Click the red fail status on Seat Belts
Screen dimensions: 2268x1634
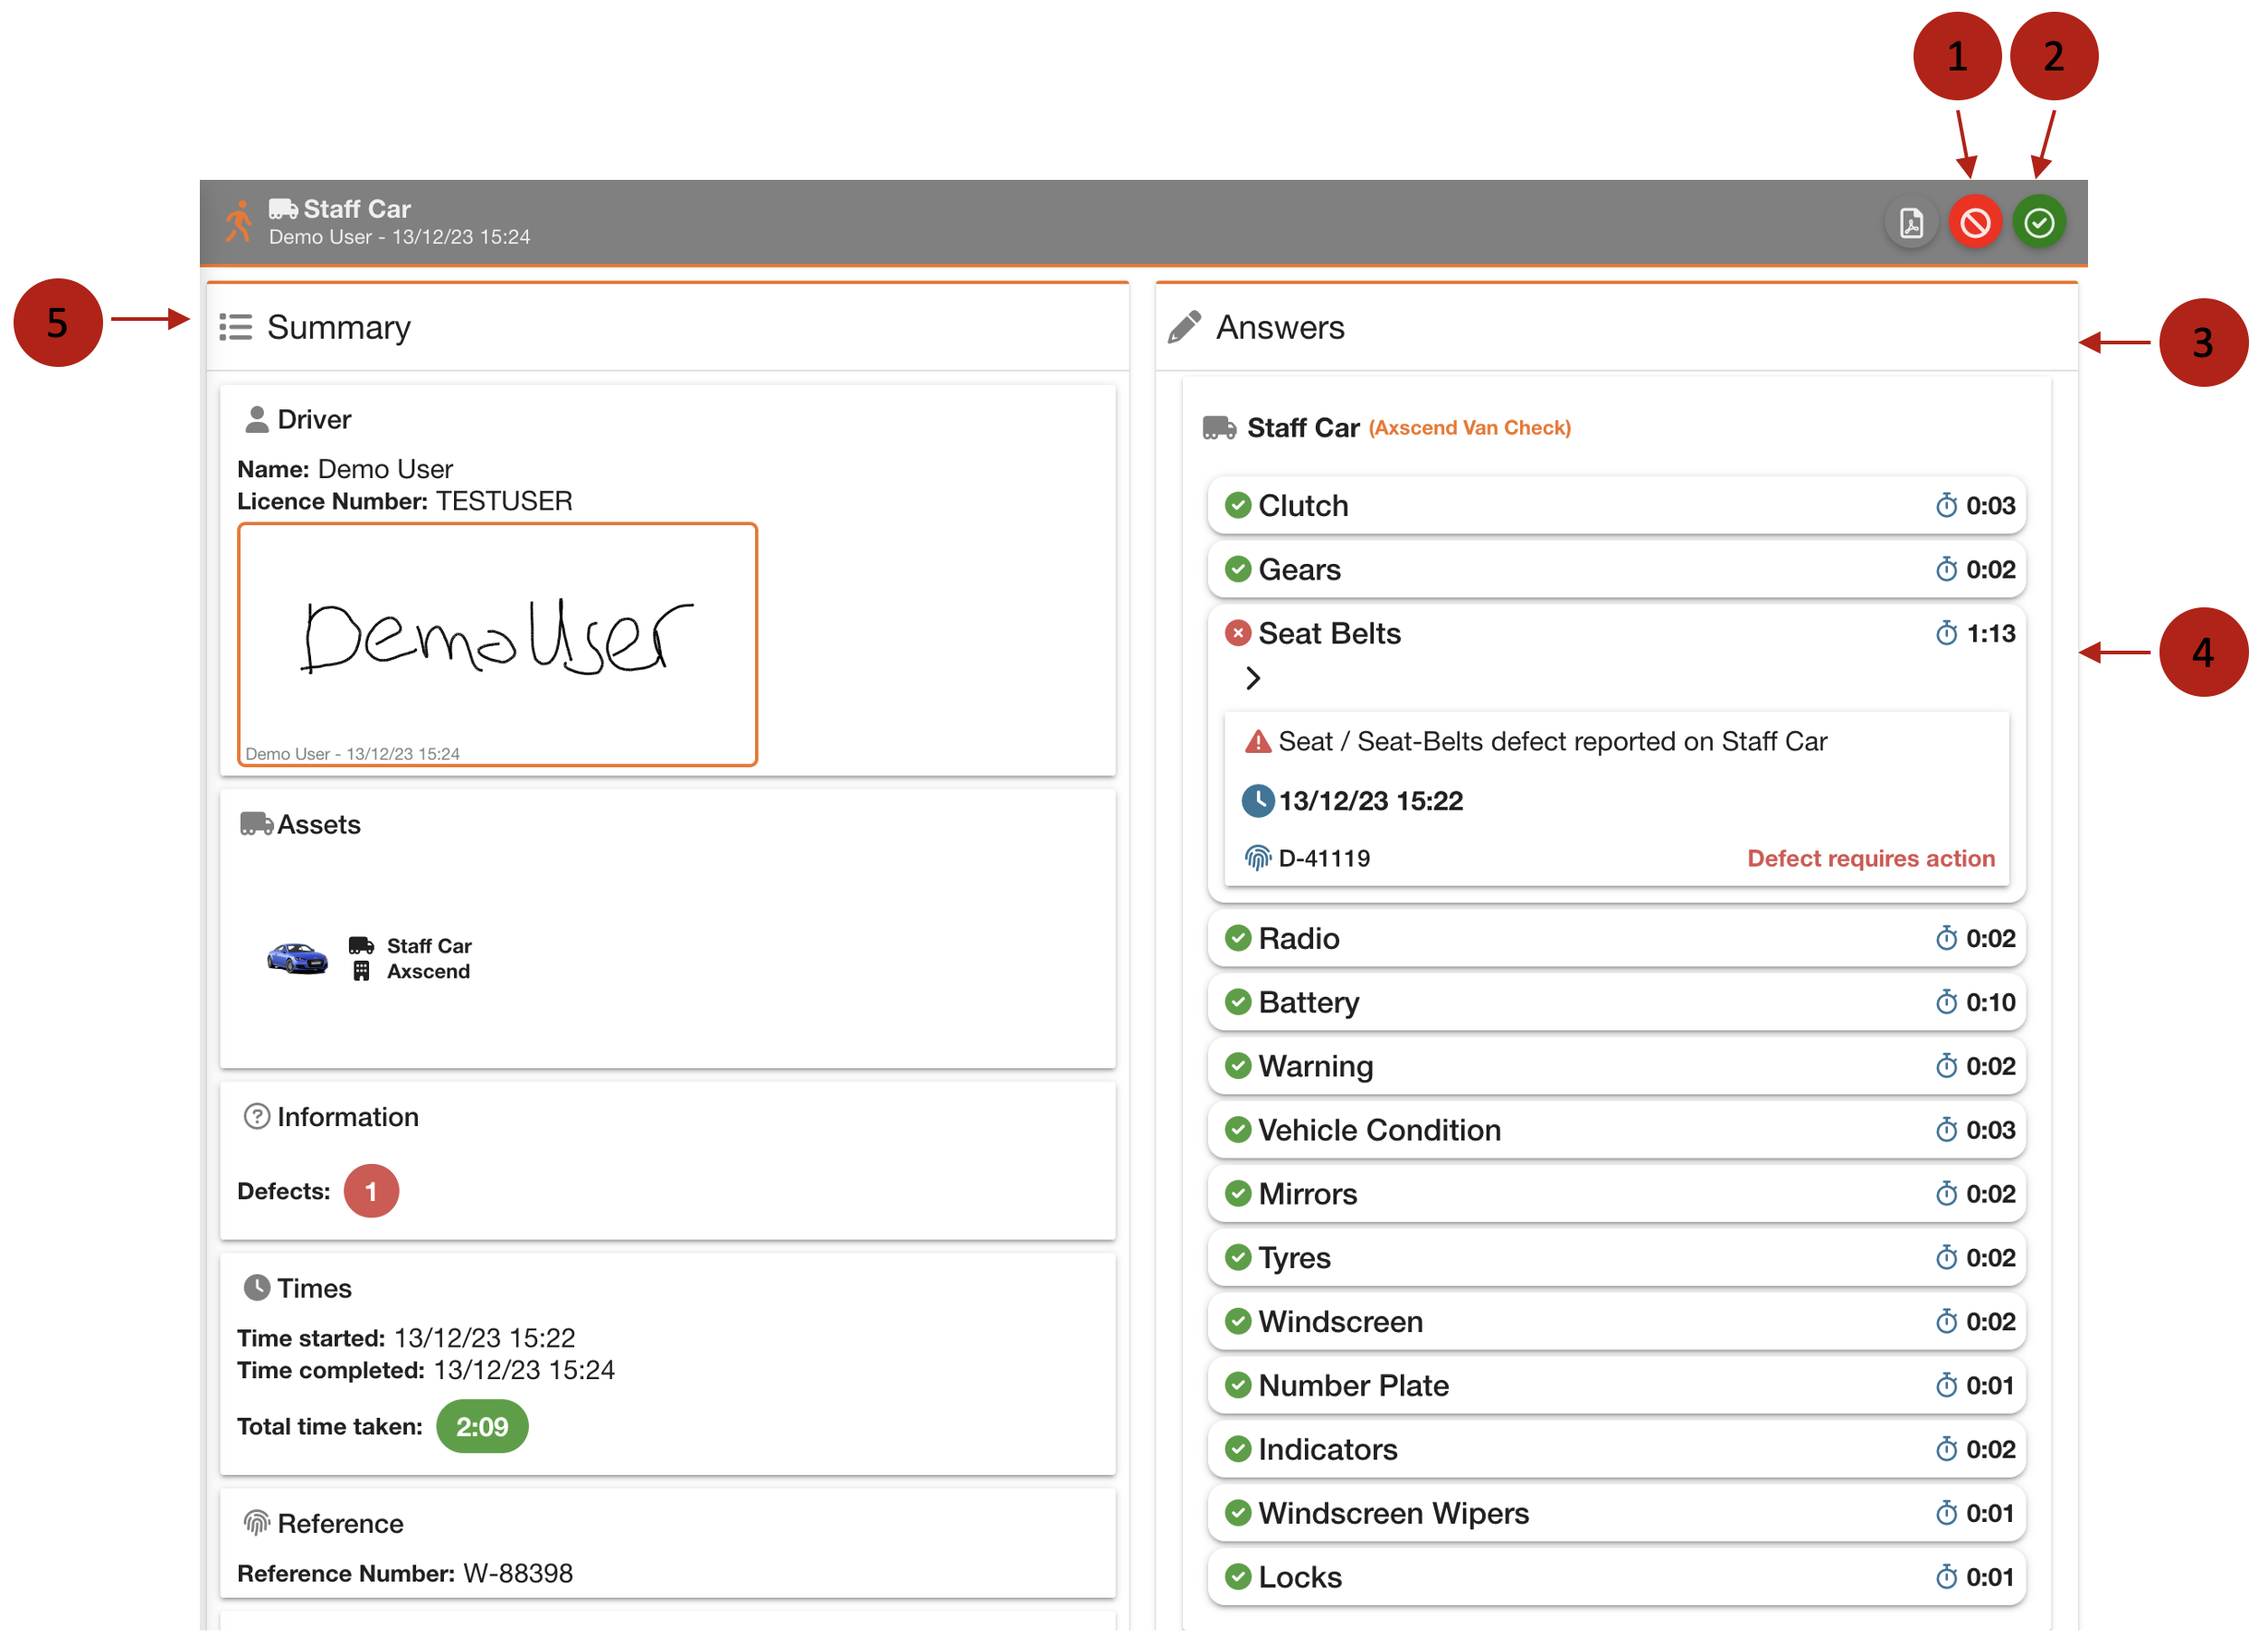pos(1238,633)
